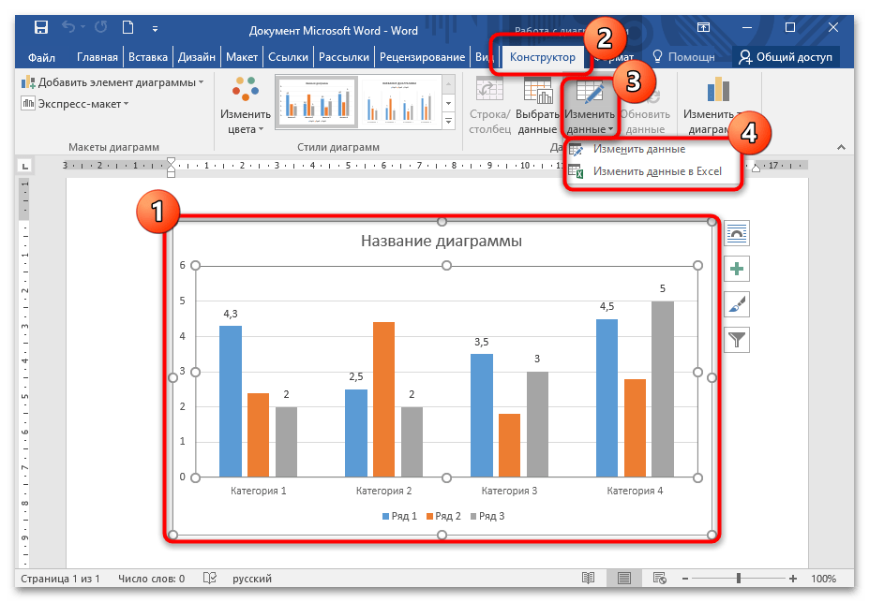Collapse the ribbon with the chevron arrow

point(841,147)
